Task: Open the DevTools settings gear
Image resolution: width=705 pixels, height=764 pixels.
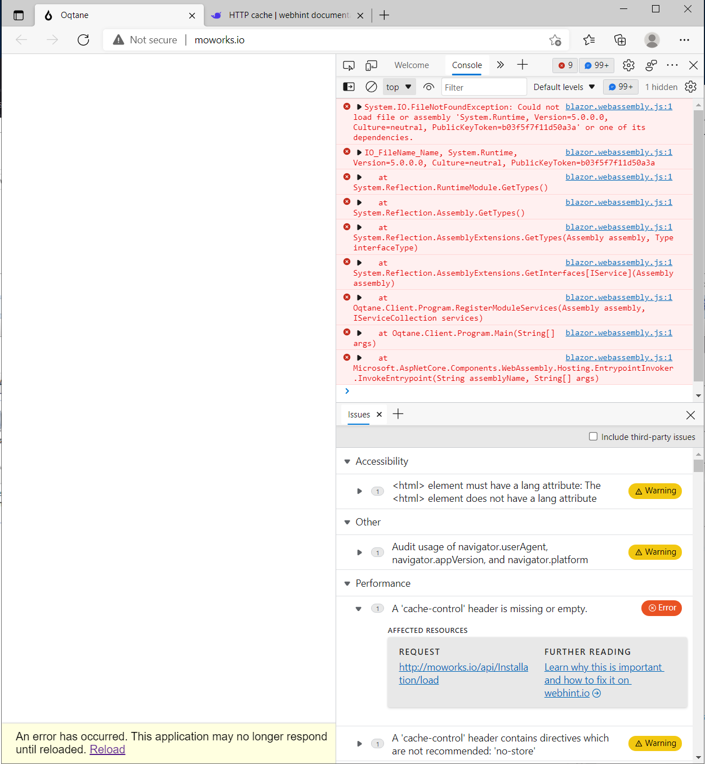Action: [x=628, y=65]
